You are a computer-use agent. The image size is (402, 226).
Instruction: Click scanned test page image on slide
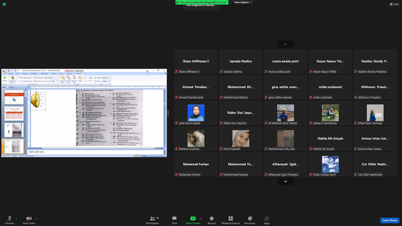109,117
